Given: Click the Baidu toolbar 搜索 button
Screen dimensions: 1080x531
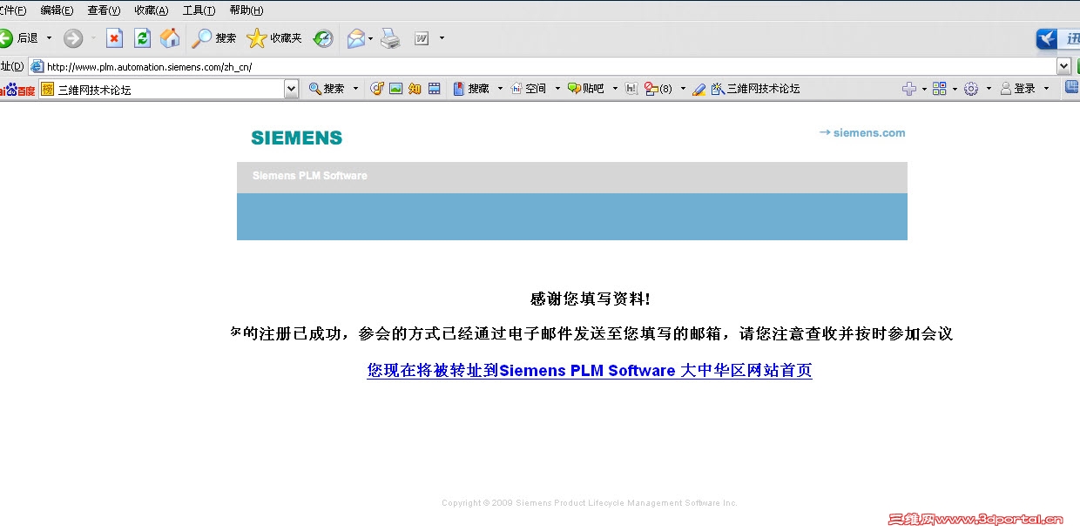Looking at the screenshot, I should tap(327, 89).
